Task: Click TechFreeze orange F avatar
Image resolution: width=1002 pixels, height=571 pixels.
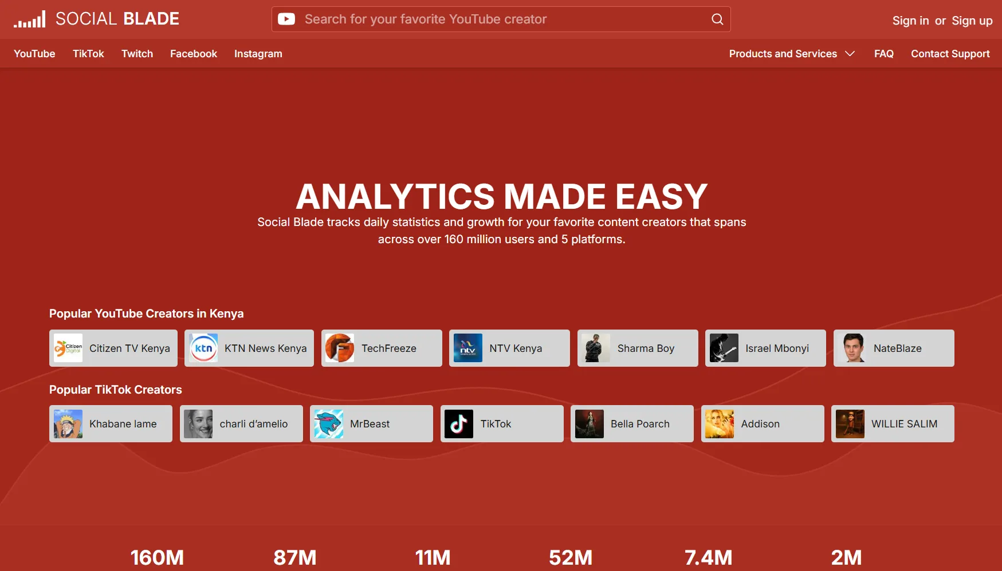Action: [x=340, y=348]
